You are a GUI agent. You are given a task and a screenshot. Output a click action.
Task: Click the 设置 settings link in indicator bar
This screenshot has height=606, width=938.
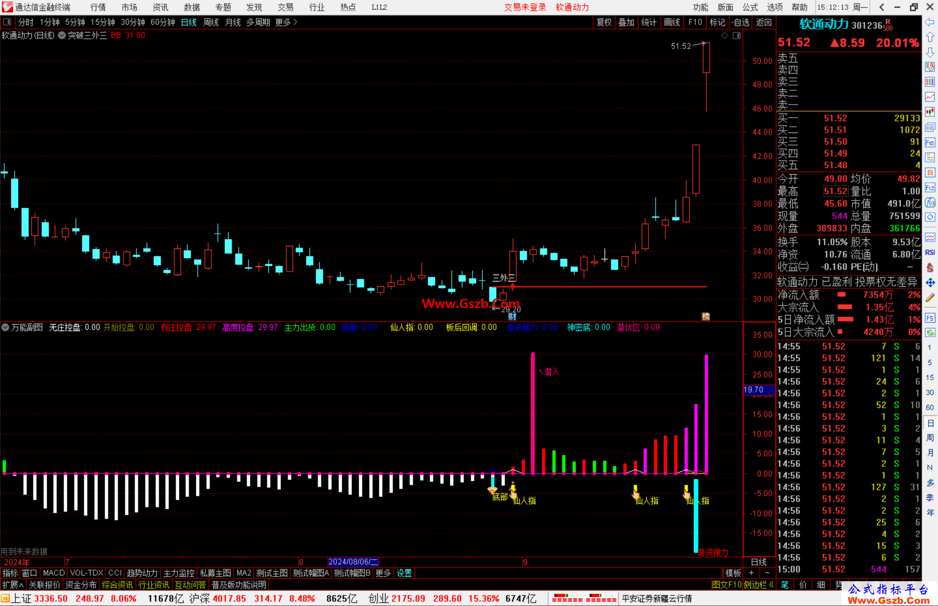tap(404, 573)
